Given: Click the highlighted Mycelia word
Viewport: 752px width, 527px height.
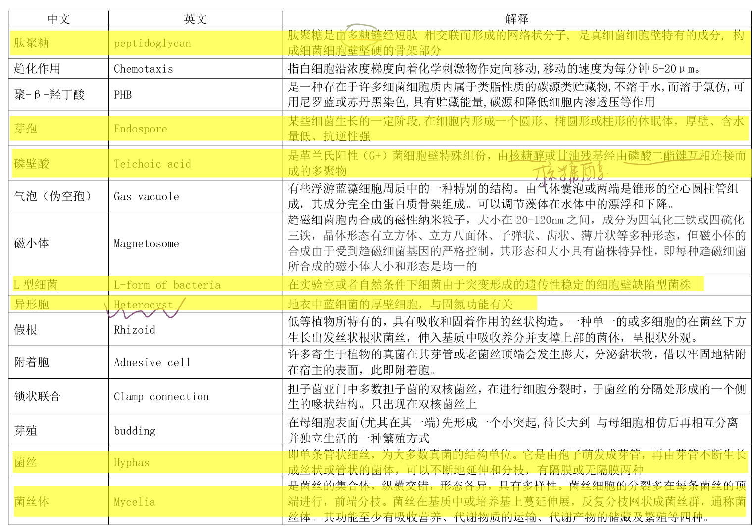Looking at the screenshot, I should [134, 502].
